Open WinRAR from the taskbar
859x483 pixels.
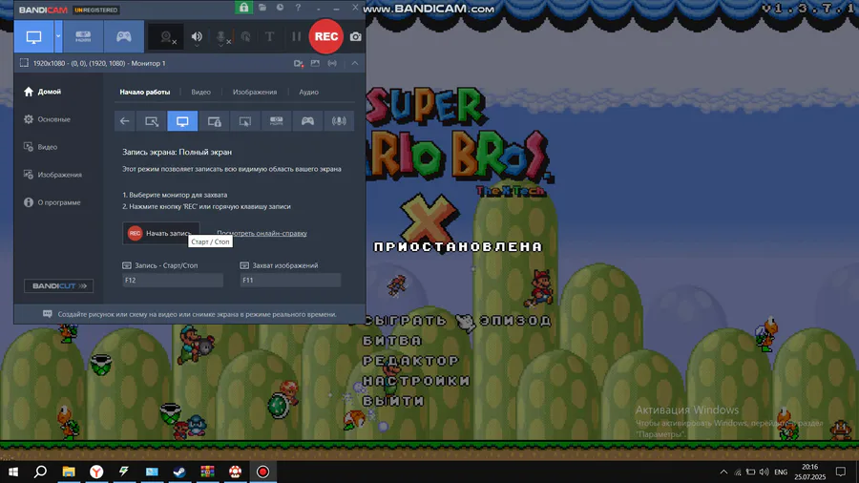click(x=208, y=472)
